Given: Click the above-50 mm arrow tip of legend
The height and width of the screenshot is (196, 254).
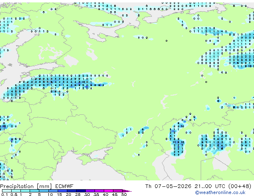Looking at the screenshot, I should click(x=127, y=191).
